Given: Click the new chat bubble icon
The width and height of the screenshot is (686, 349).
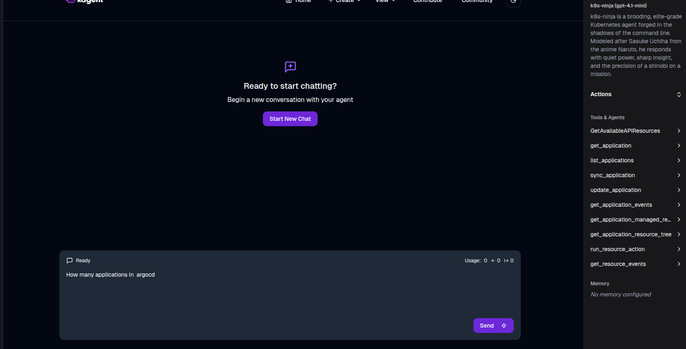Looking at the screenshot, I should coord(290,67).
